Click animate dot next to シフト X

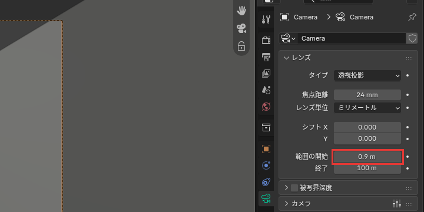[x=408, y=127]
